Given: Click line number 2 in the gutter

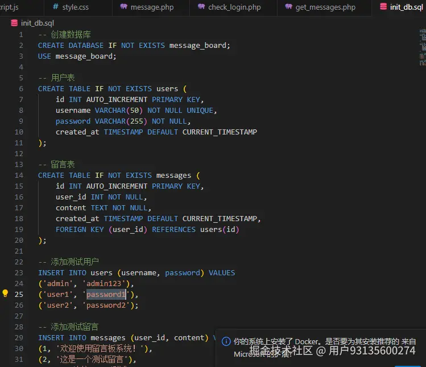Looking at the screenshot, I should click(x=21, y=46).
